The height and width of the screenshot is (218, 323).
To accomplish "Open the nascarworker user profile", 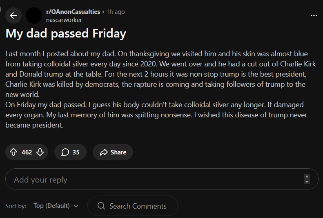I will (x=64, y=20).
